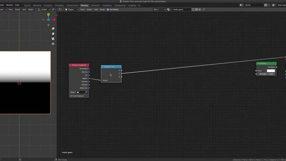Switch to the Animation workspace tab
The image size is (286, 161).
pos(95,5)
